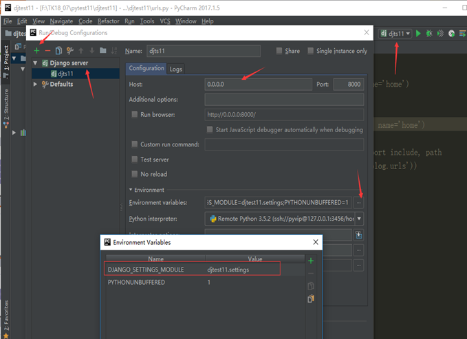Toggle Single instance only checkbox
467x339 pixels.
click(x=311, y=51)
